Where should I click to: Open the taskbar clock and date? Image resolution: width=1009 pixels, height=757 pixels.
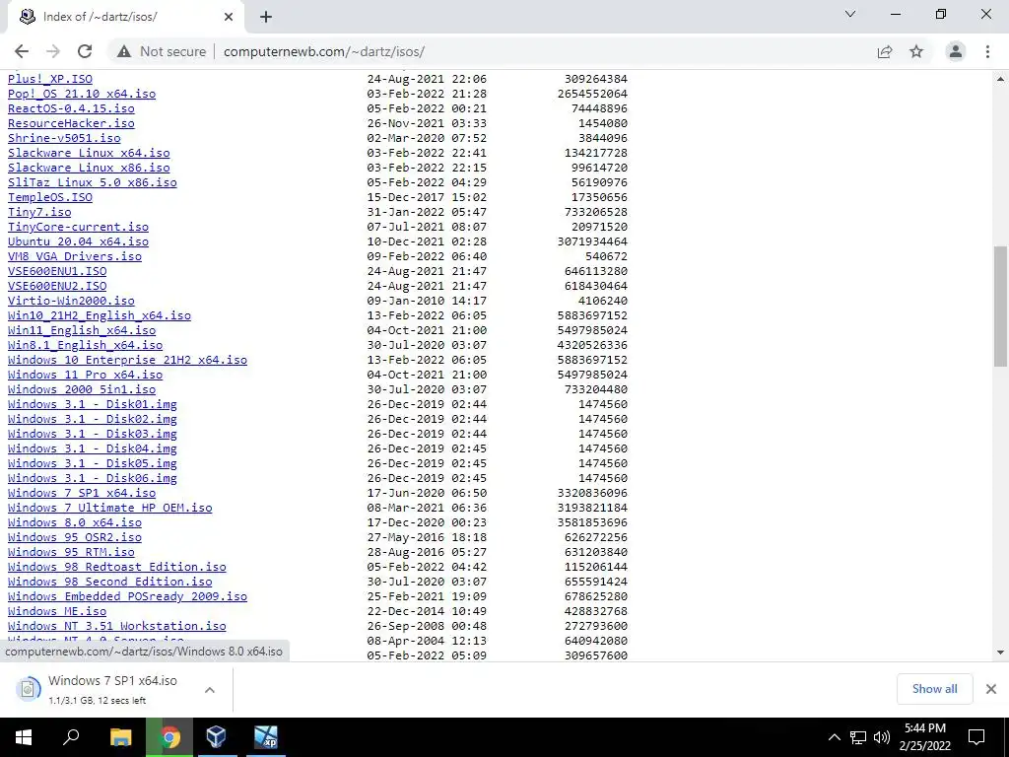tap(924, 737)
